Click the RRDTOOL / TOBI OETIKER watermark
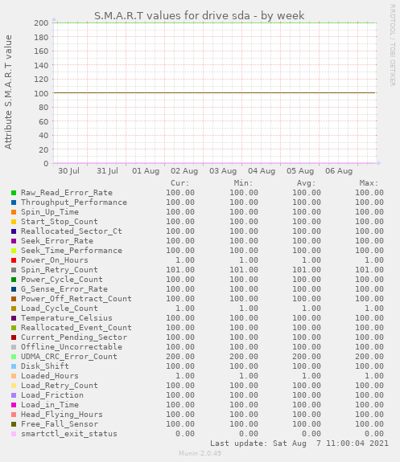400x462 pixels. tap(392, 45)
